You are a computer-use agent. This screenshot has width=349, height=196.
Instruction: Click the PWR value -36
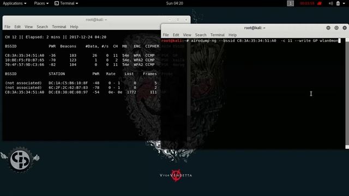click(x=52, y=56)
